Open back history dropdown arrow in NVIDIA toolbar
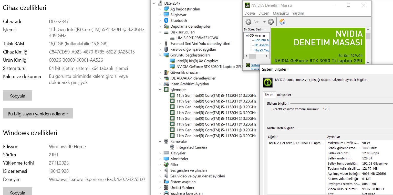Viewport: 393px width, 195px height. [x=264, y=22]
